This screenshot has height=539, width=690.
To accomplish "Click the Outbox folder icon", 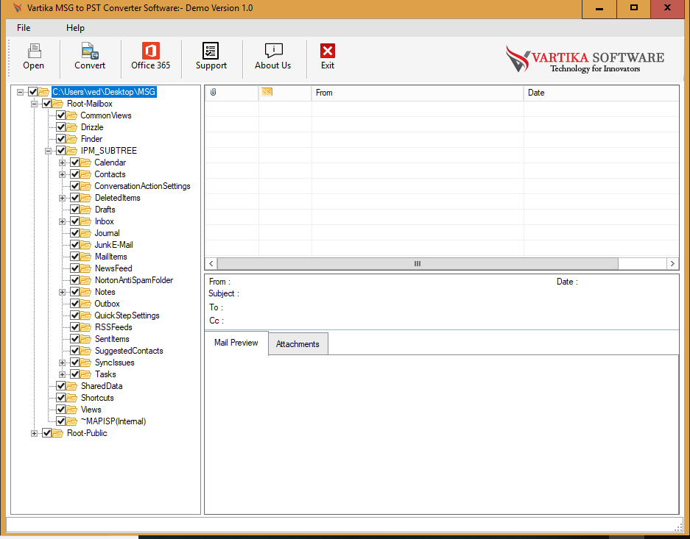I will (x=86, y=304).
